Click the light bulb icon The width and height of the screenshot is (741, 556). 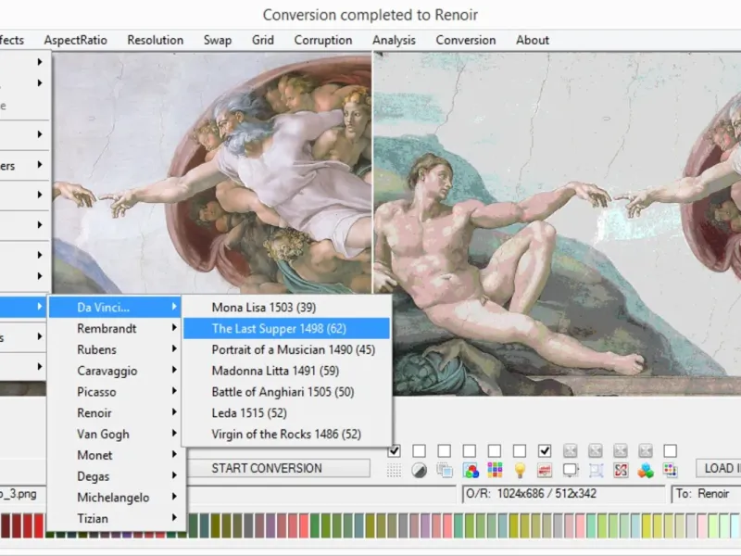coord(520,470)
